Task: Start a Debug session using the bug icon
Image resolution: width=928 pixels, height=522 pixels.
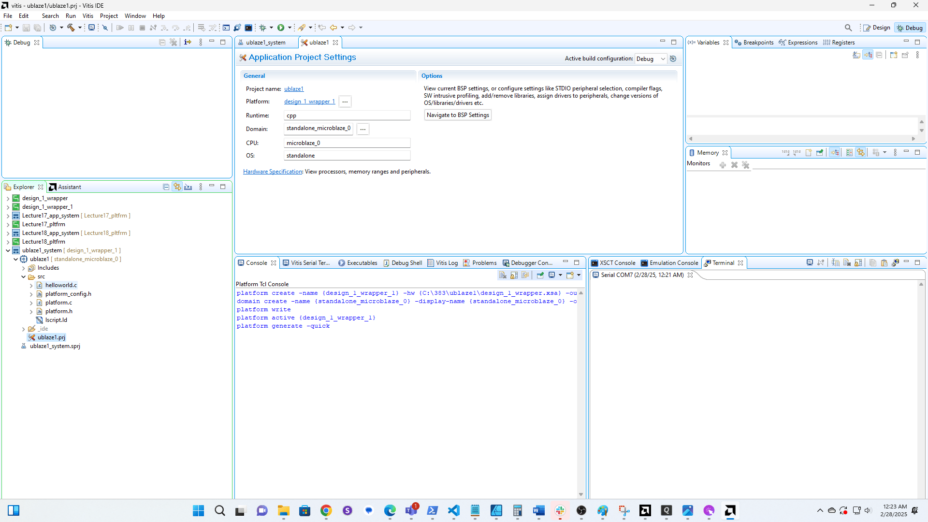Action: coord(262,28)
